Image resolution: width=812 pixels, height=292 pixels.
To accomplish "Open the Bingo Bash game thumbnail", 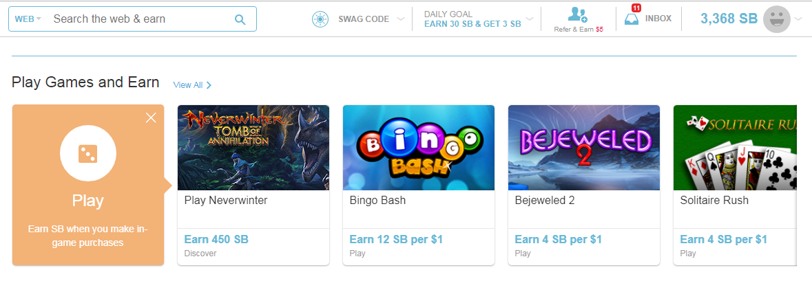I will pyautogui.click(x=419, y=148).
